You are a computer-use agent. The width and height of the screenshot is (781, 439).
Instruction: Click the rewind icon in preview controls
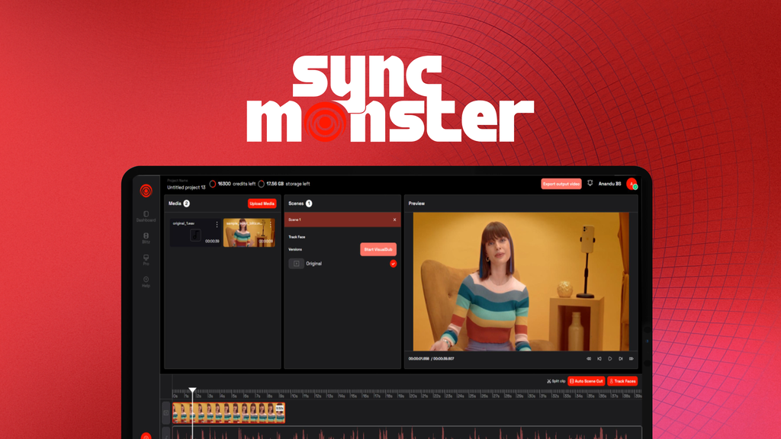(x=588, y=358)
